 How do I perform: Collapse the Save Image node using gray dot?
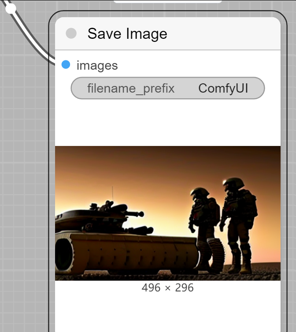pyautogui.click(x=71, y=34)
